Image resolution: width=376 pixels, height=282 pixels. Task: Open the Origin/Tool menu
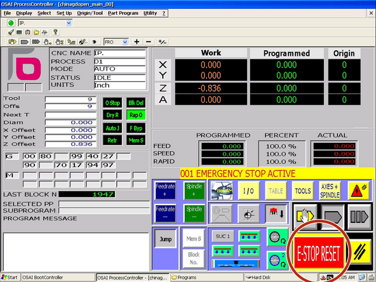90,13
